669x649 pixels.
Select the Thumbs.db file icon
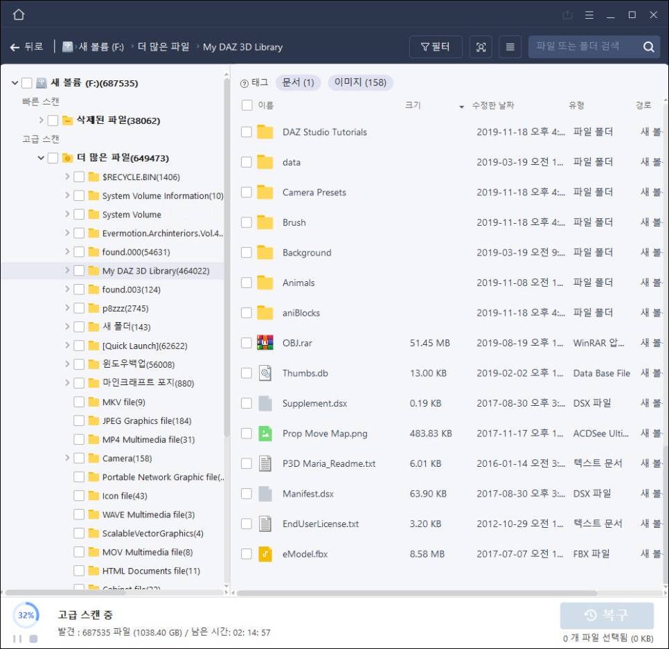[265, 373]
